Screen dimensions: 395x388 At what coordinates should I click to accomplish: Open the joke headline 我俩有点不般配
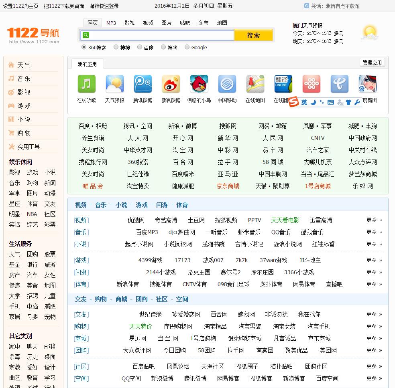point(342,6)
